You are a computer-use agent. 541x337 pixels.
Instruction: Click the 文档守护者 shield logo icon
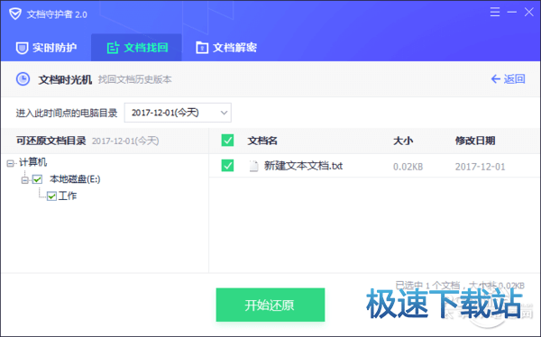click(x=15, y=14)
